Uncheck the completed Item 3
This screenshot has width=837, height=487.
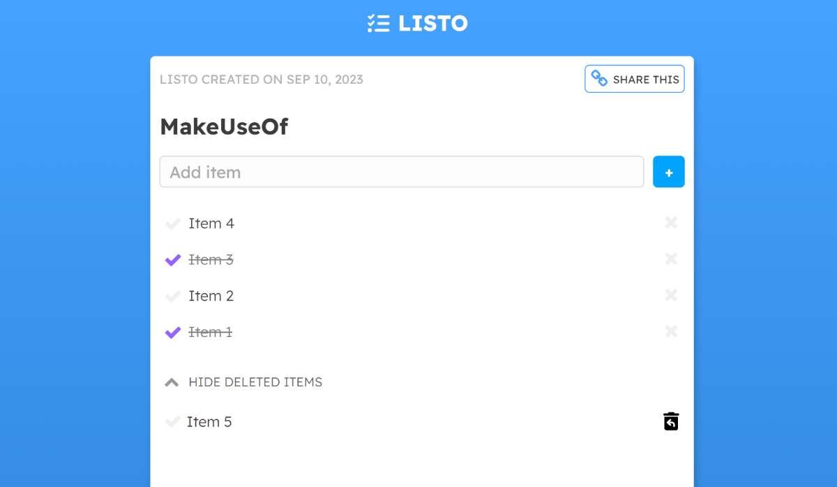(x=172, y=259)
